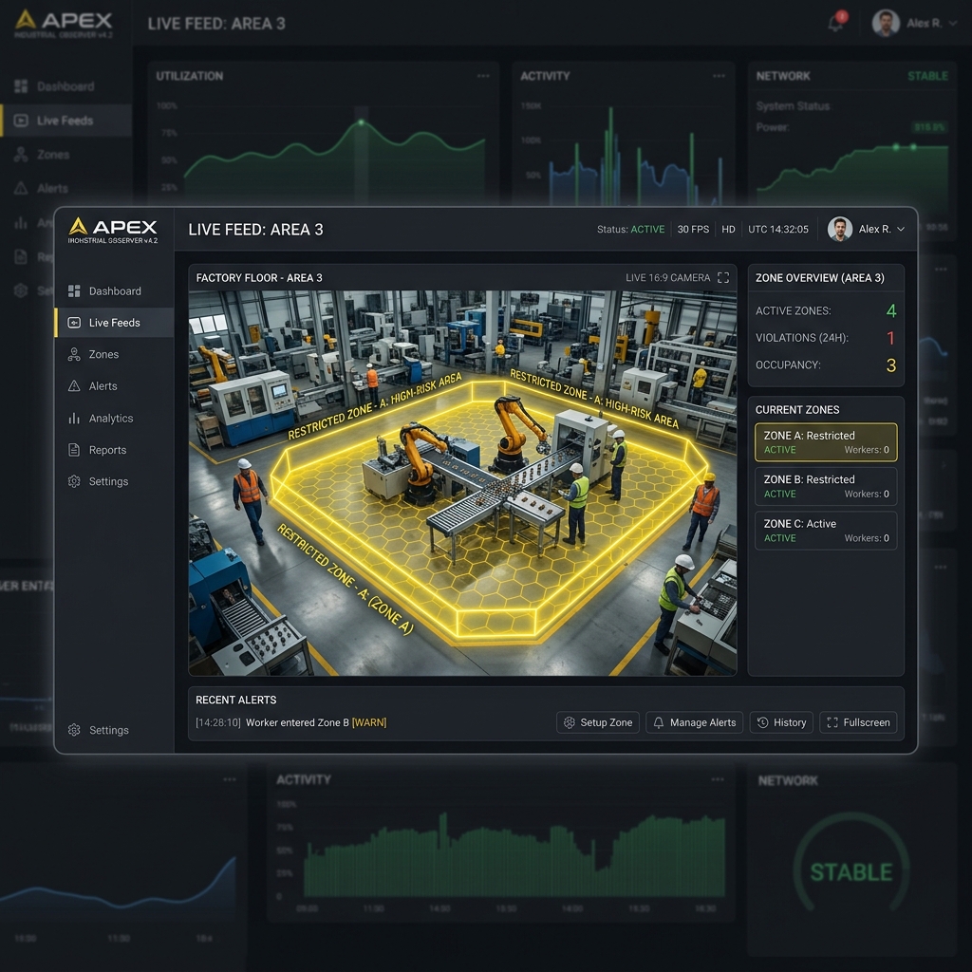Click the [WARN] tag in Recent Alerts
The image size is (972, 972).
tap(369, 722)
